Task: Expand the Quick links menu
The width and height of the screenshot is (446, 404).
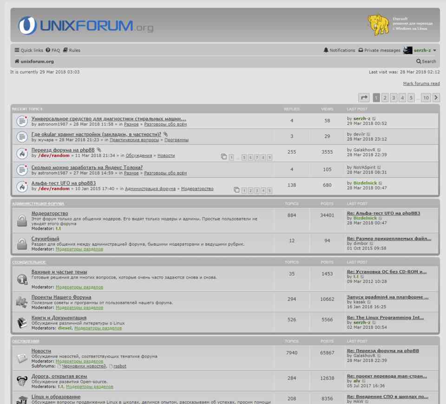Action: pos(29,50)
